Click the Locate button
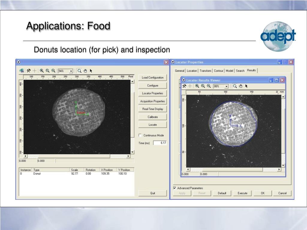This screenshot has width=307, height=230. [x=153, y=125]
